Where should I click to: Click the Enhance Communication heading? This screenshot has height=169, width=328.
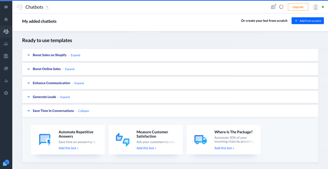[51, 83]
